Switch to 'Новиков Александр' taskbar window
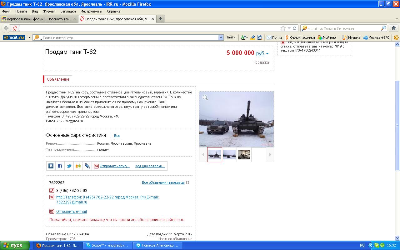This screenshot has height=250, width=400. click(x=157, y=245)
